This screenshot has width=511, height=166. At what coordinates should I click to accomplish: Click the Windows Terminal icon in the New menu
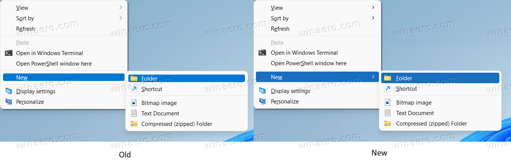(x=262, y=53)
